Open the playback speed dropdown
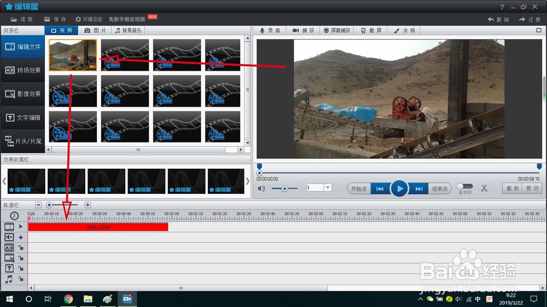Image resolution: width=547 pixels, height=307 pixels. [328, 188]
